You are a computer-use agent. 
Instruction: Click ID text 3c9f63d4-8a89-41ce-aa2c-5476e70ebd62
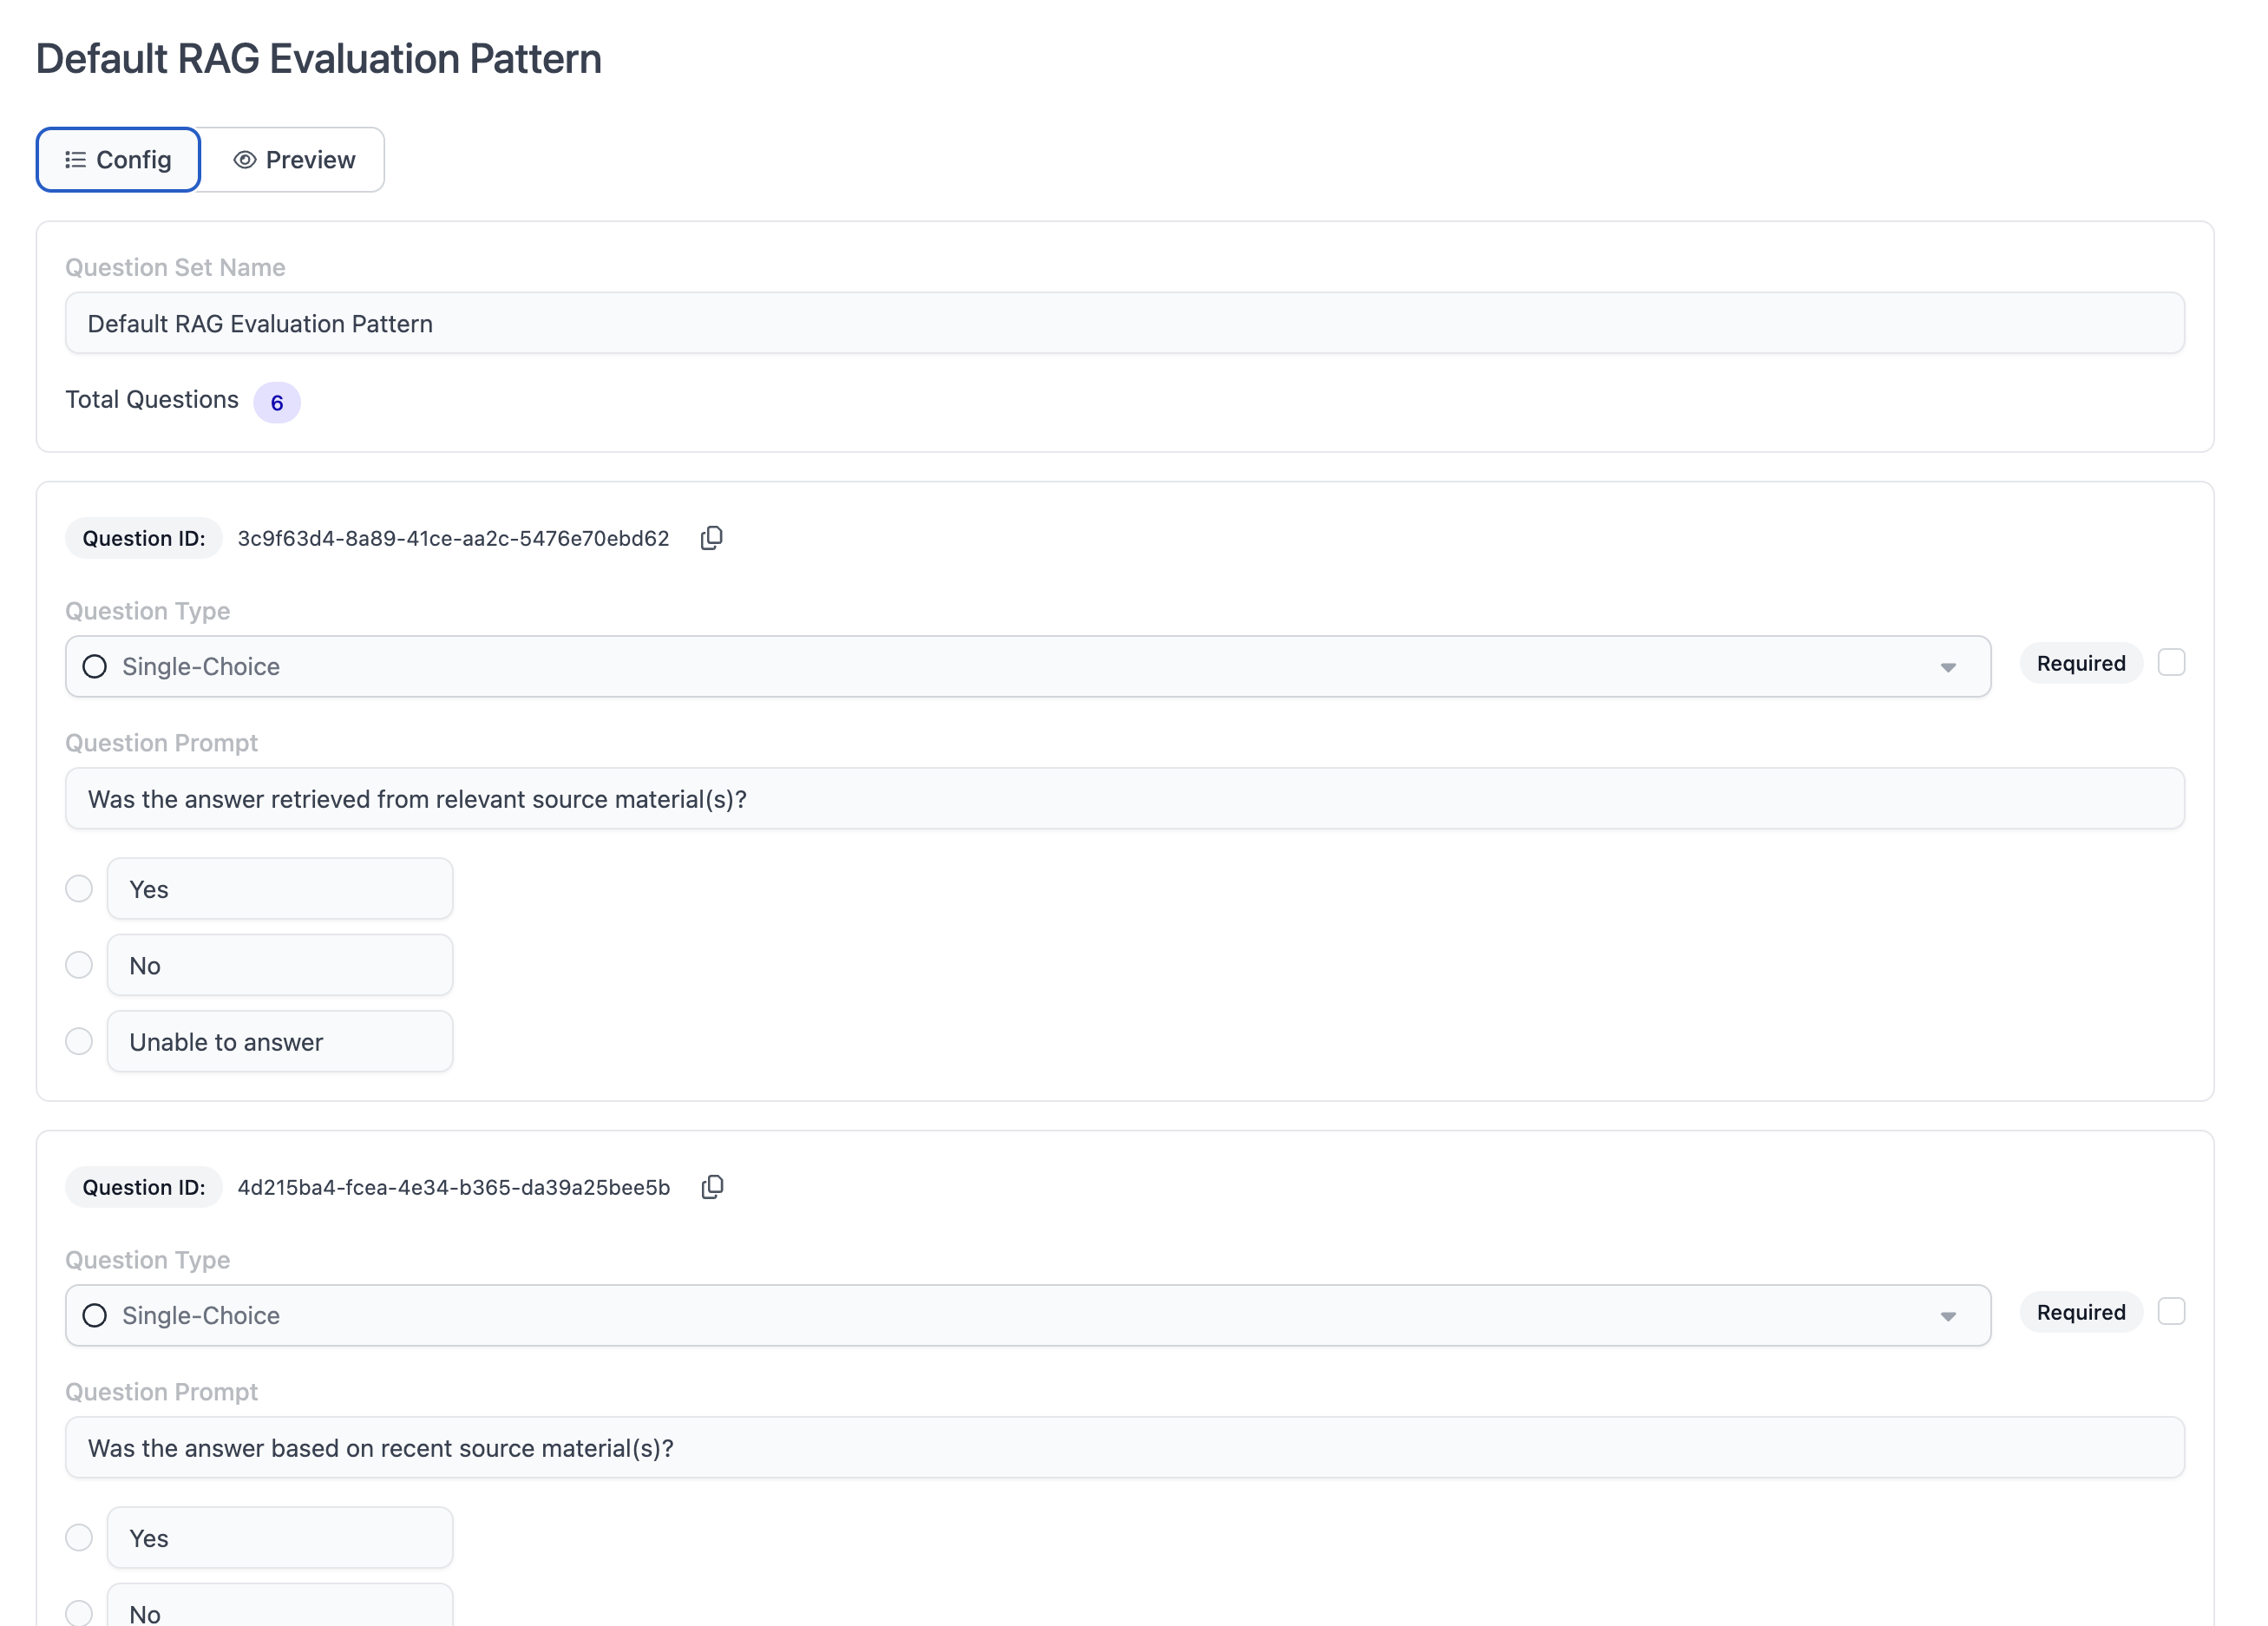453,538
